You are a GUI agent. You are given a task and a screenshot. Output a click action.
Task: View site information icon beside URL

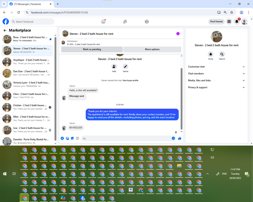coord(27,13)
